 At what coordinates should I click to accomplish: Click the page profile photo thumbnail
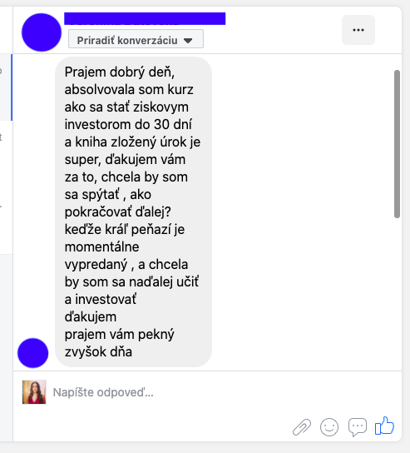tap(34, 392)
